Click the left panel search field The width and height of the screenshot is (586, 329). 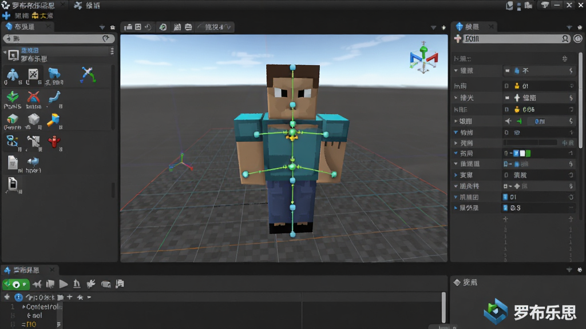pos(59,38)
